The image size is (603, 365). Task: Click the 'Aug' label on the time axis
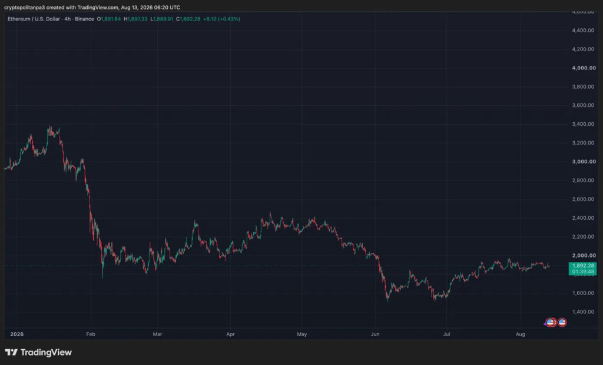coord(521,334)
